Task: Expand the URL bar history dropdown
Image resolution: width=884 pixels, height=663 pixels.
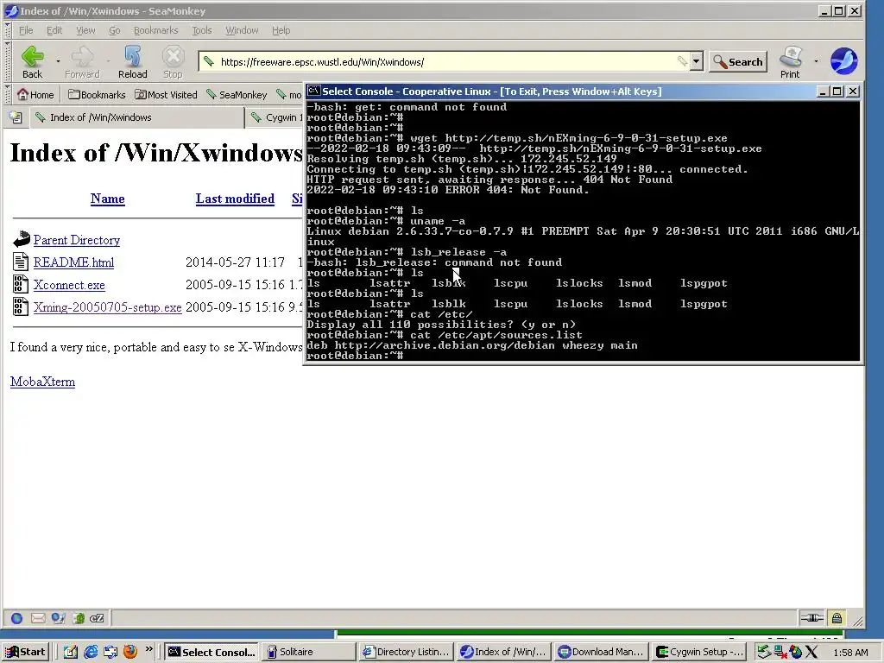Action: [697, 61]
